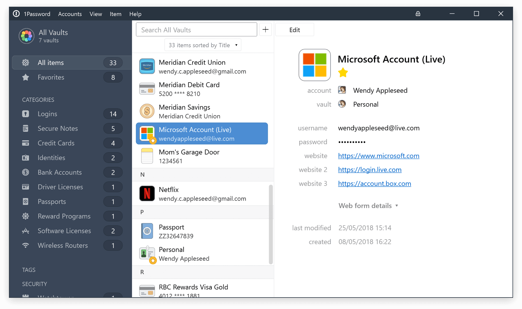Select the Favorites category
Image resolution: width=522 pixels, height=309 pixels.
[51, 77]
